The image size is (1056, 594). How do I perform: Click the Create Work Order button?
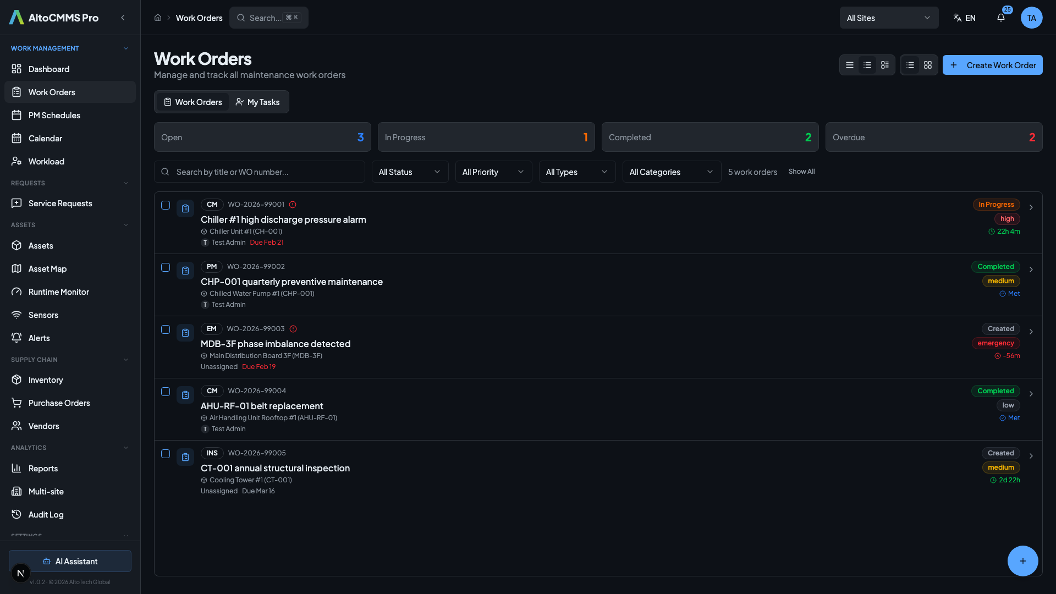[992, 65]
